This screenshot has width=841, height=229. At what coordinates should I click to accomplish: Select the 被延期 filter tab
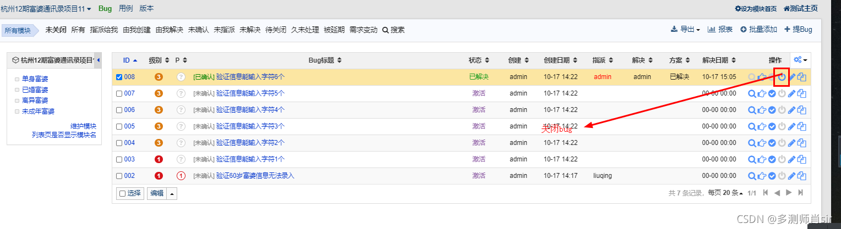pyautogui.click(x=334, y=30)
